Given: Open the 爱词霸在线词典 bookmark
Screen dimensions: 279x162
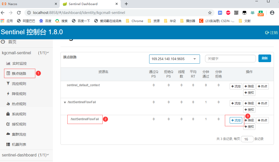Looking at the screenshot, I should click(x=108, y=21).
